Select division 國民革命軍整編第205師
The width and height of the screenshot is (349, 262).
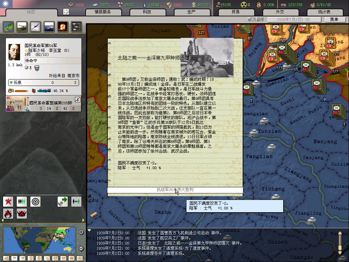coord(44,104)
